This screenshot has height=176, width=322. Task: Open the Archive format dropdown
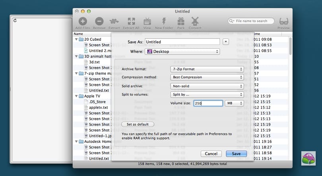pyautogui.click(x=207, y=69)
